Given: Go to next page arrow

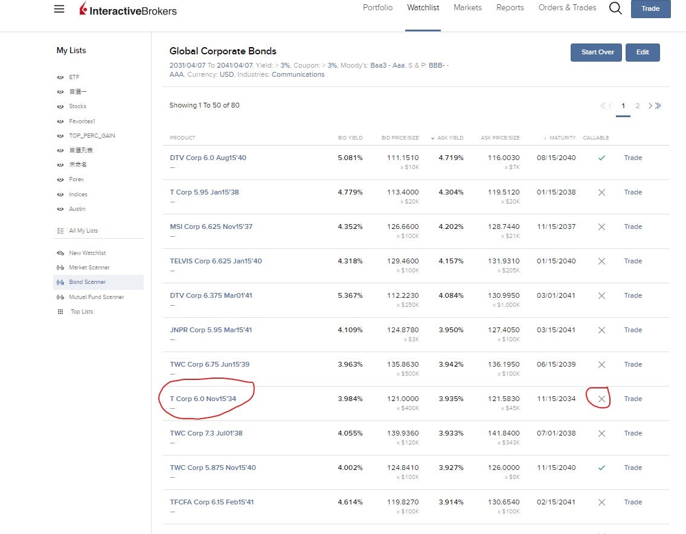Looking at the screenshot, I should point(650,106).
